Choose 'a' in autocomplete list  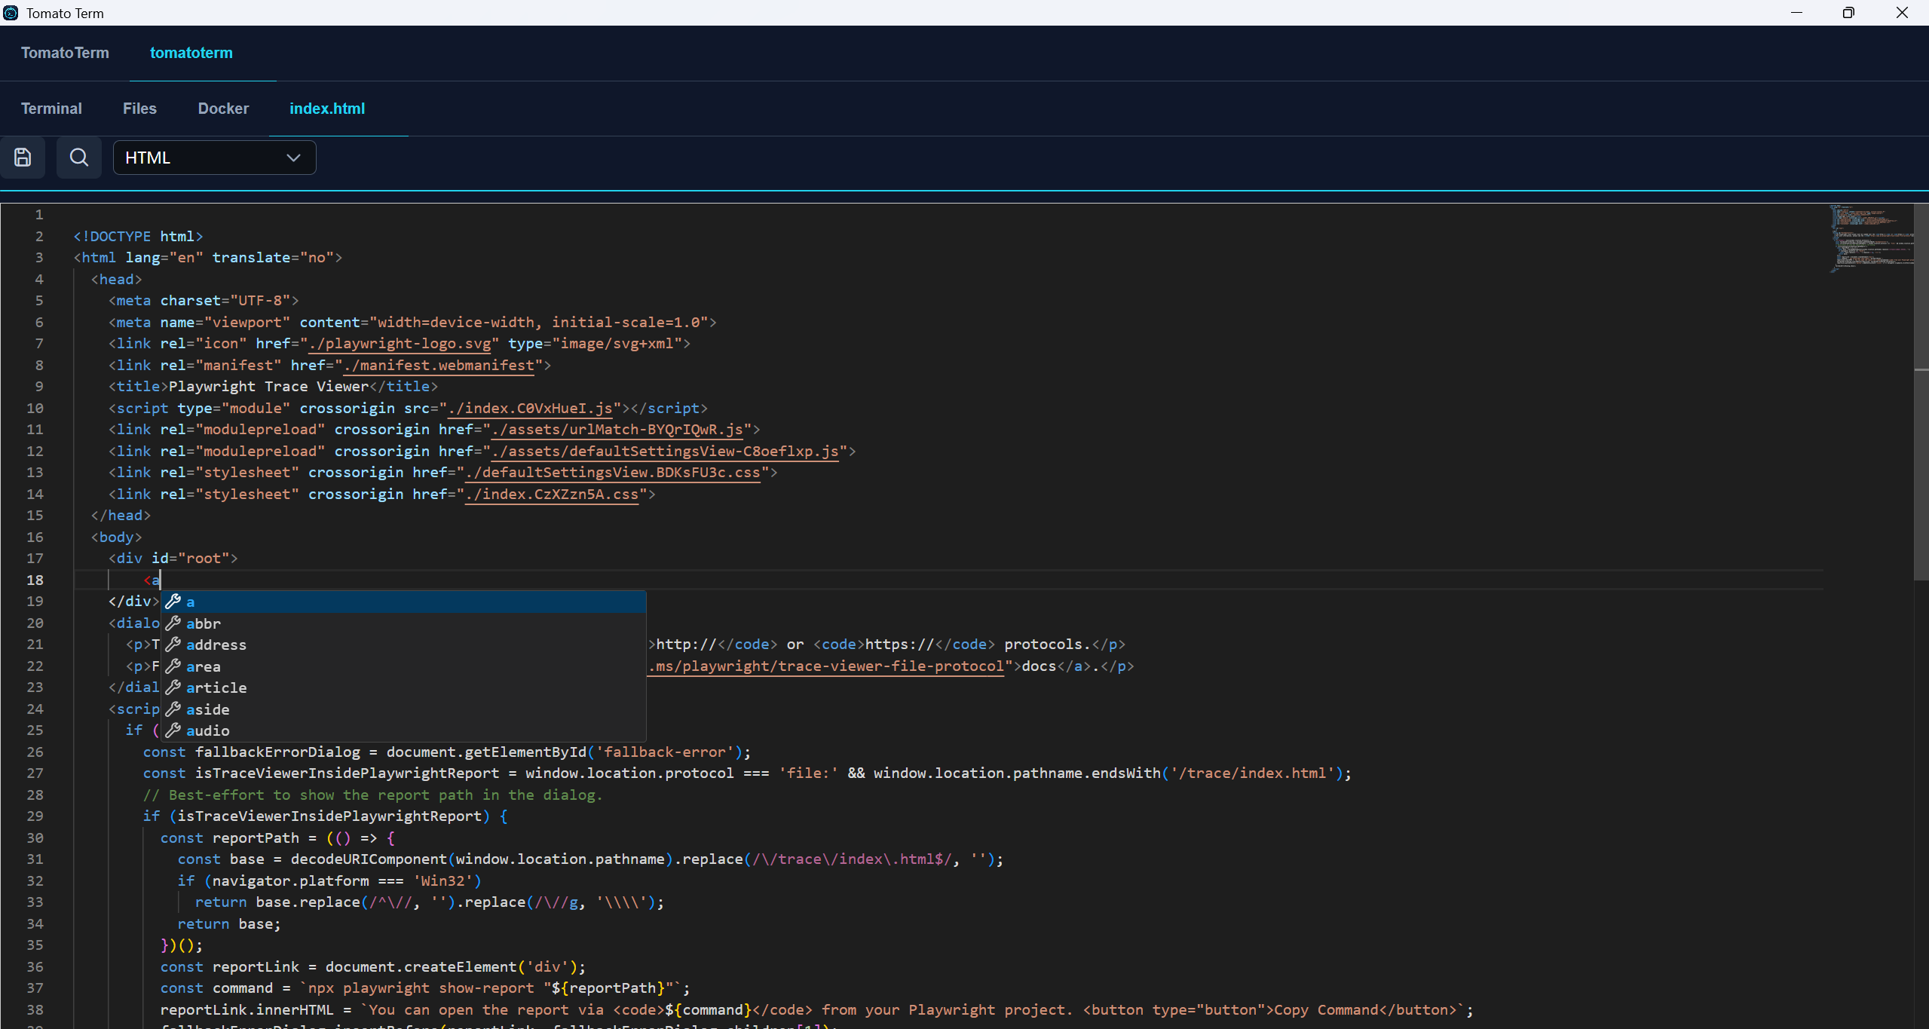point(403,602)
